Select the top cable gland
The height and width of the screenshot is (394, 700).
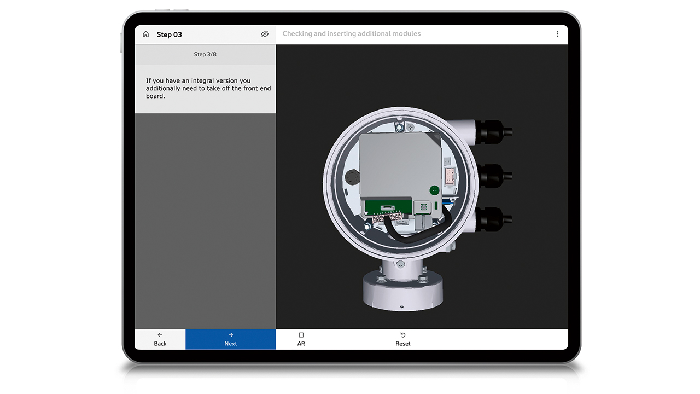point(495,130)
